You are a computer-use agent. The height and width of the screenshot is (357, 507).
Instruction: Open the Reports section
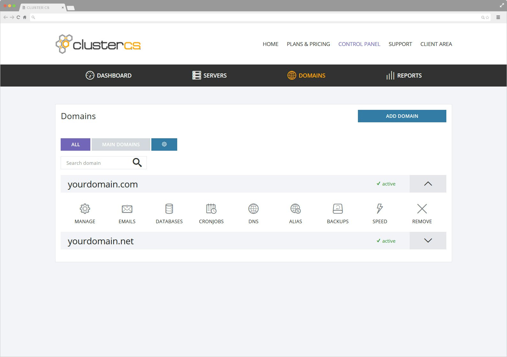[x=404, y=75]
